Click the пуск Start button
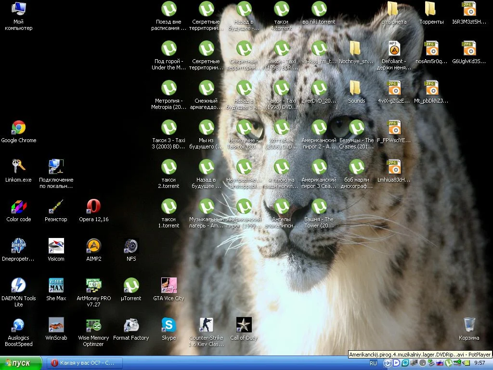 pos(22,363)
